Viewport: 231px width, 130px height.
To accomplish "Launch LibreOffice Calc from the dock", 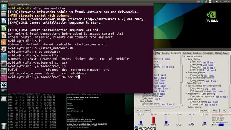I will click(x=4, y=28).
